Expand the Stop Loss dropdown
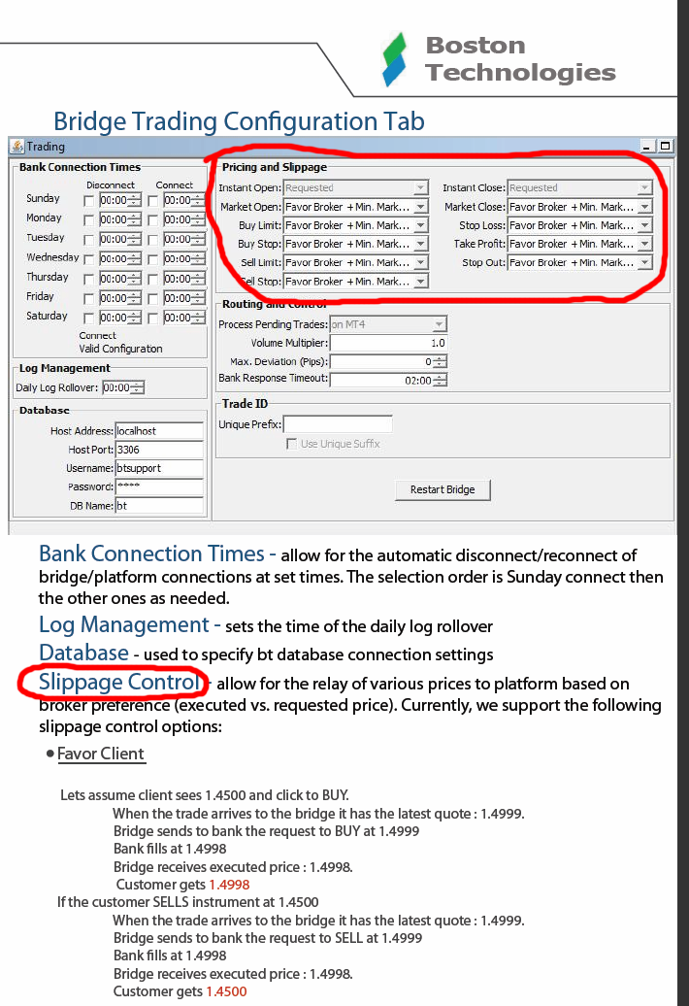Screen dimensions: 689x1006 pos(580,225)
